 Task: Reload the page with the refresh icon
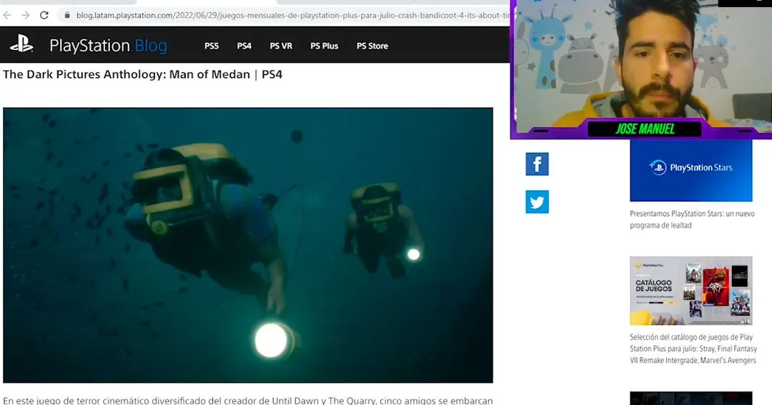tap(44, 15)
